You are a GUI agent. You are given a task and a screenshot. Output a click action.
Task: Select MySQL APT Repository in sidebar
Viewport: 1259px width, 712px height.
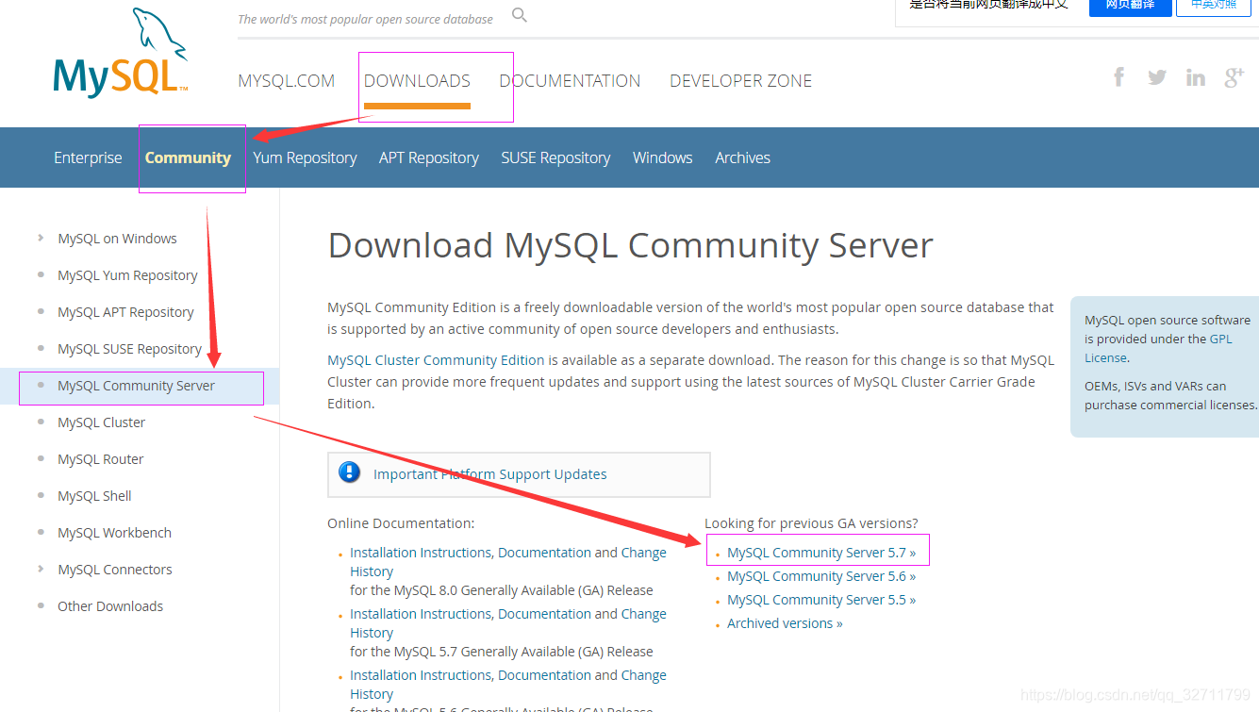(125, 312)
